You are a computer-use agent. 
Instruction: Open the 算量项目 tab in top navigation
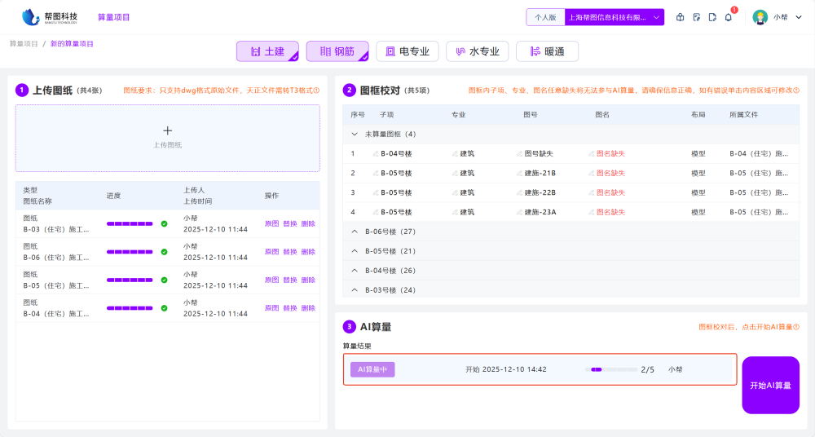(x=113, y=17)
